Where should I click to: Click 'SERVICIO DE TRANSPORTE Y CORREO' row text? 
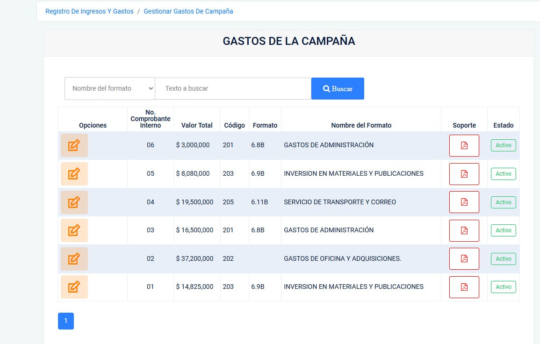pos(340,202)
